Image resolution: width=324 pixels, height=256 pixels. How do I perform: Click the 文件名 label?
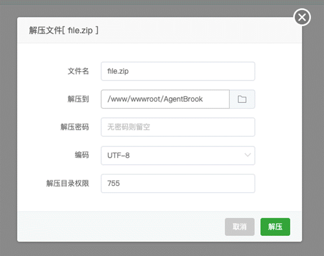78,71
